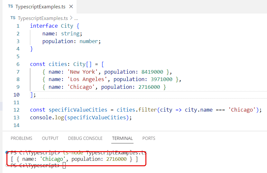
Task: Switch to the DEBUG CONSOLE tab
Action: click(85, 138)
